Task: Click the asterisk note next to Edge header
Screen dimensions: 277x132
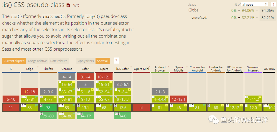Action: [x=38, y=67]
